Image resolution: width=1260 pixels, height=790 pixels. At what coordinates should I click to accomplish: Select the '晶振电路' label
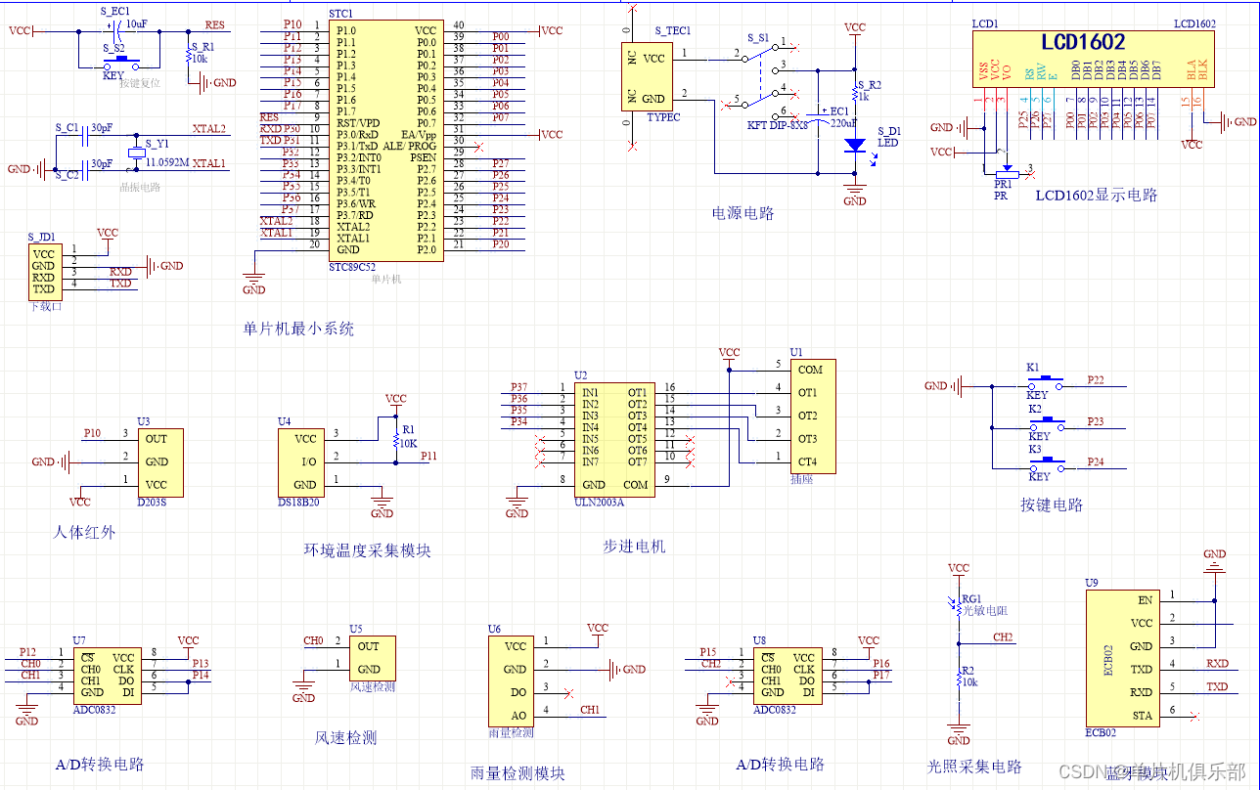click(x=140, y=187)
